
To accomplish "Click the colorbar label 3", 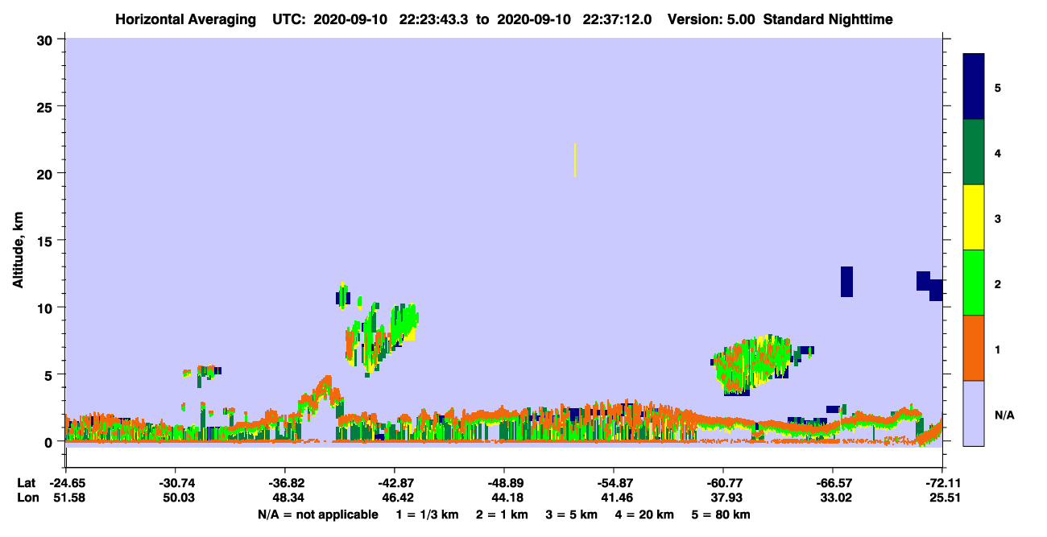I will 997,218.
